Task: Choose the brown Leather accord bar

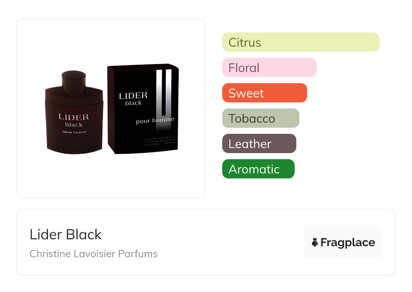Action: point(259,144)
